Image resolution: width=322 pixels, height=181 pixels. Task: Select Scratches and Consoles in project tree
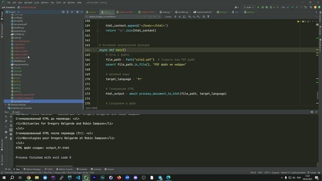pyautogui.click(x=20, y=108)
